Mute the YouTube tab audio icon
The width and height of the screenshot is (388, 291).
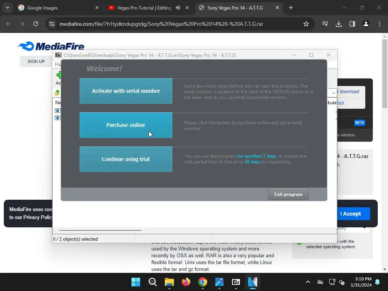coord(178,8)
